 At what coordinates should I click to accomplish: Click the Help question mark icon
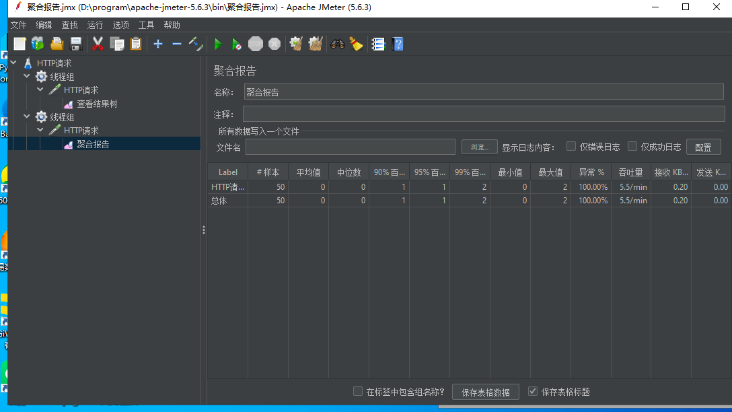(398, 44)
